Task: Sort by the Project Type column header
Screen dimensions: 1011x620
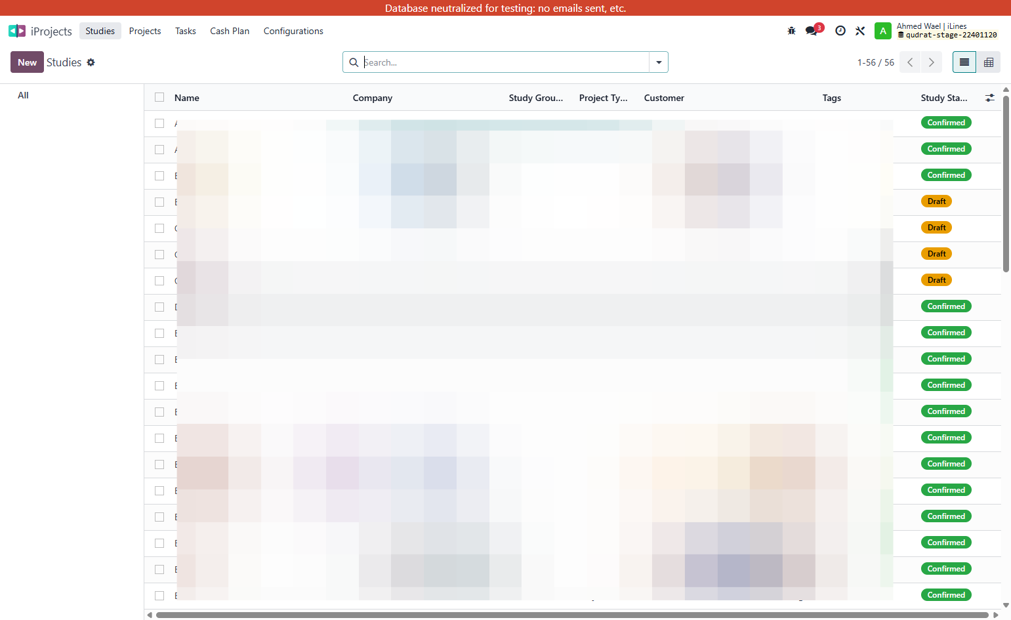Action: pos(604,98)
